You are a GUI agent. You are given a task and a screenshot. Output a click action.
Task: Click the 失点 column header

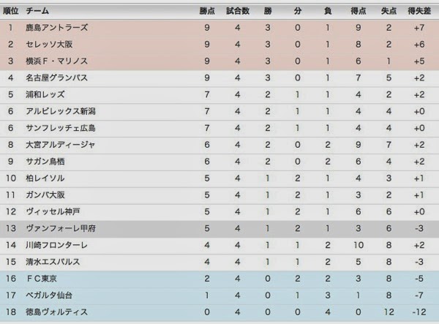[389, 11]
